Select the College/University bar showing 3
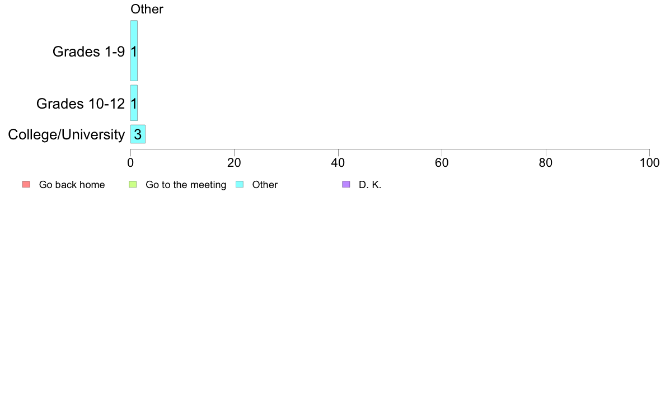 138,134
